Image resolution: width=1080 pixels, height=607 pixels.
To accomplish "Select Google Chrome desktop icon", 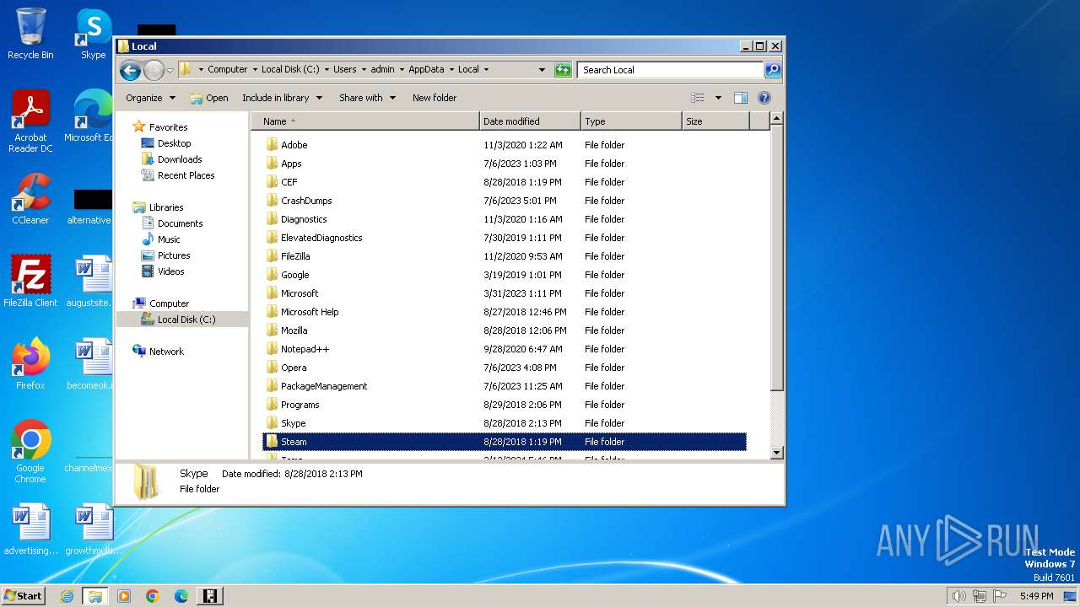I will click(30, 453).
